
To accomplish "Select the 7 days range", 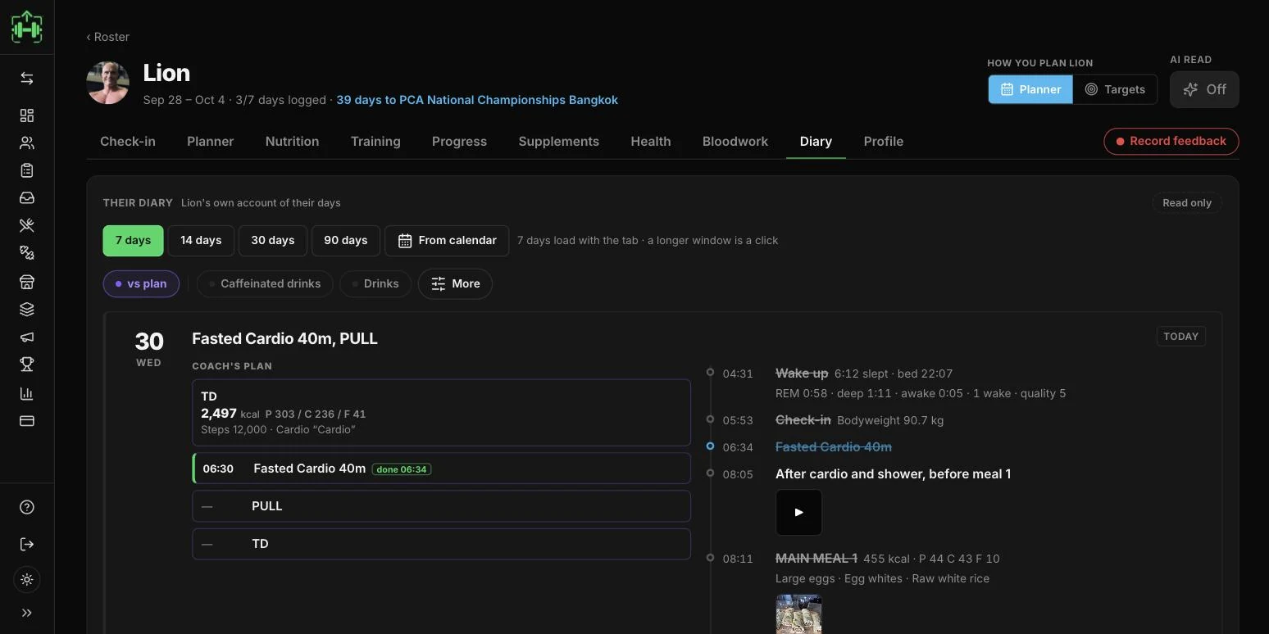I will point(133,241).
